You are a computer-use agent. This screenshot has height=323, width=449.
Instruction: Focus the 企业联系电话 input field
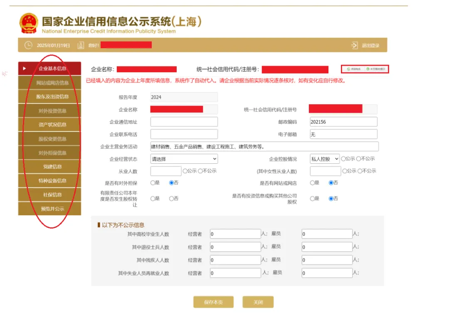tap(184, 134)
